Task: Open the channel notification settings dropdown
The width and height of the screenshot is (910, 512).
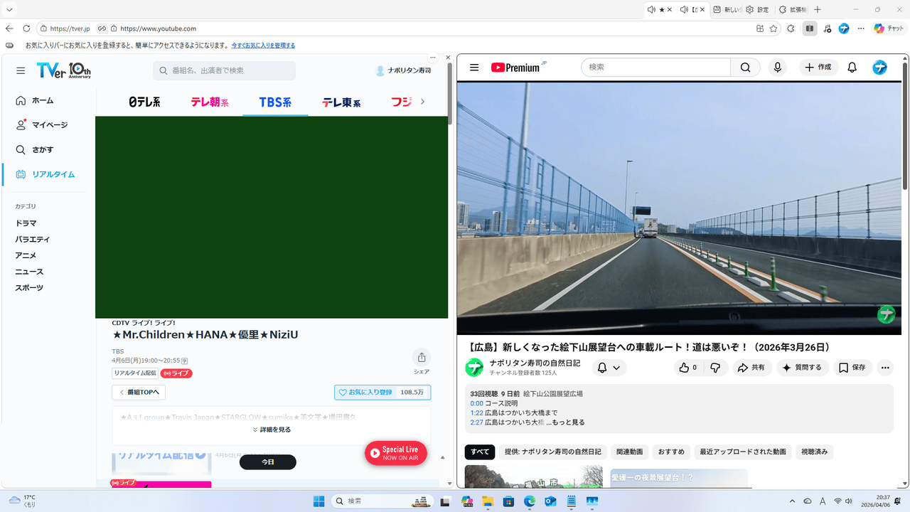Action: tap(609, 367)
